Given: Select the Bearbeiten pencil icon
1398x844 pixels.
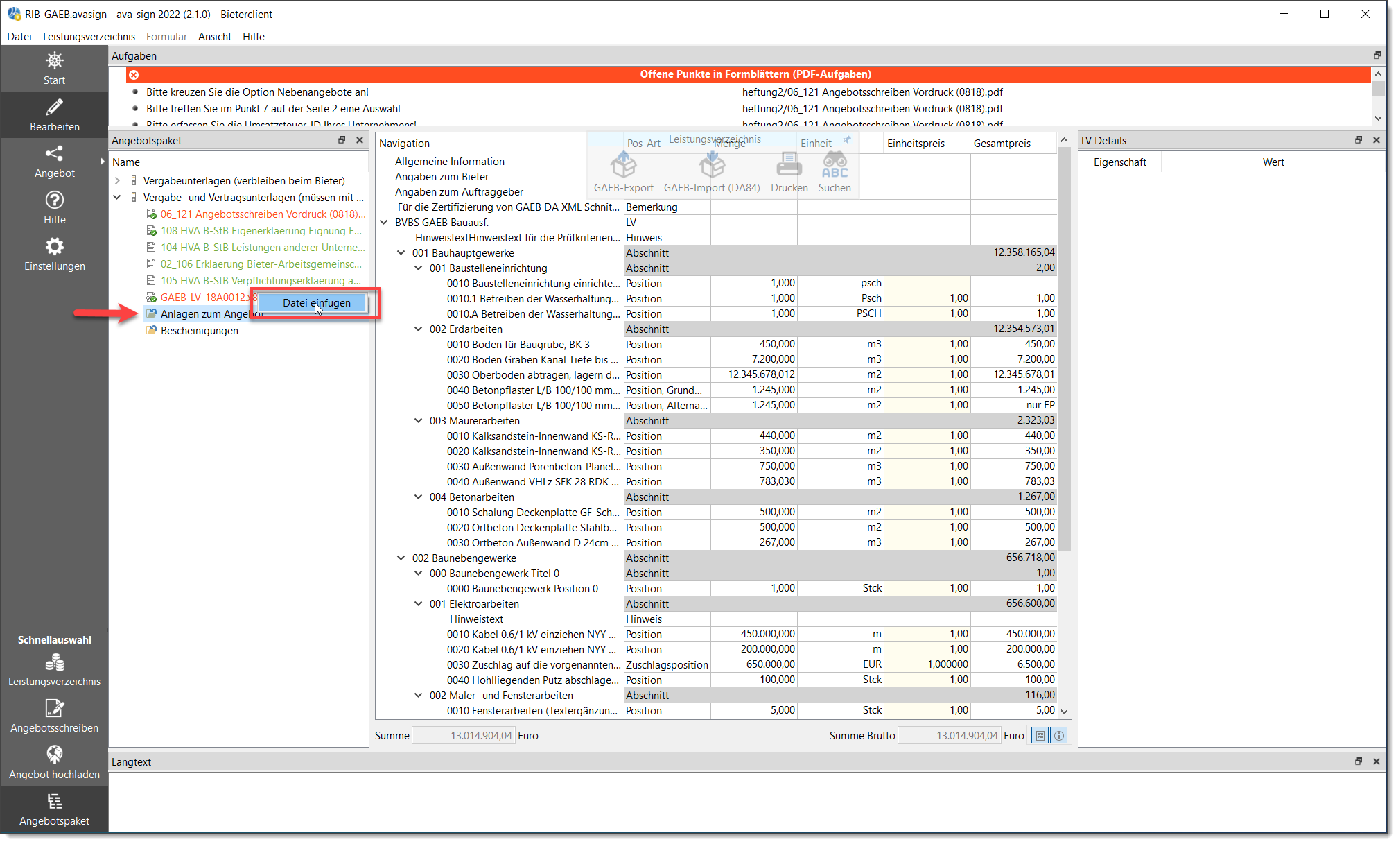Looking at the screenshot, I should coord(54,107).
